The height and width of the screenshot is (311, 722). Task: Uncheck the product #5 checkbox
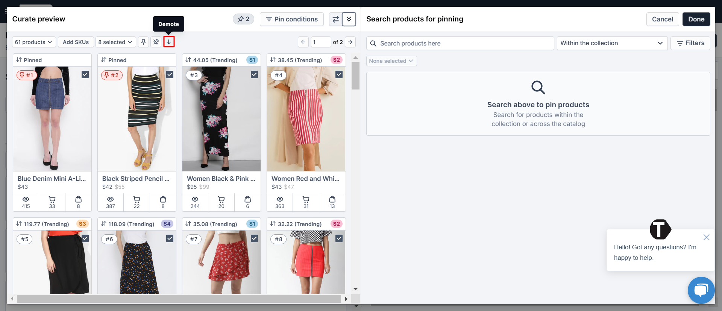coord(85,238)
